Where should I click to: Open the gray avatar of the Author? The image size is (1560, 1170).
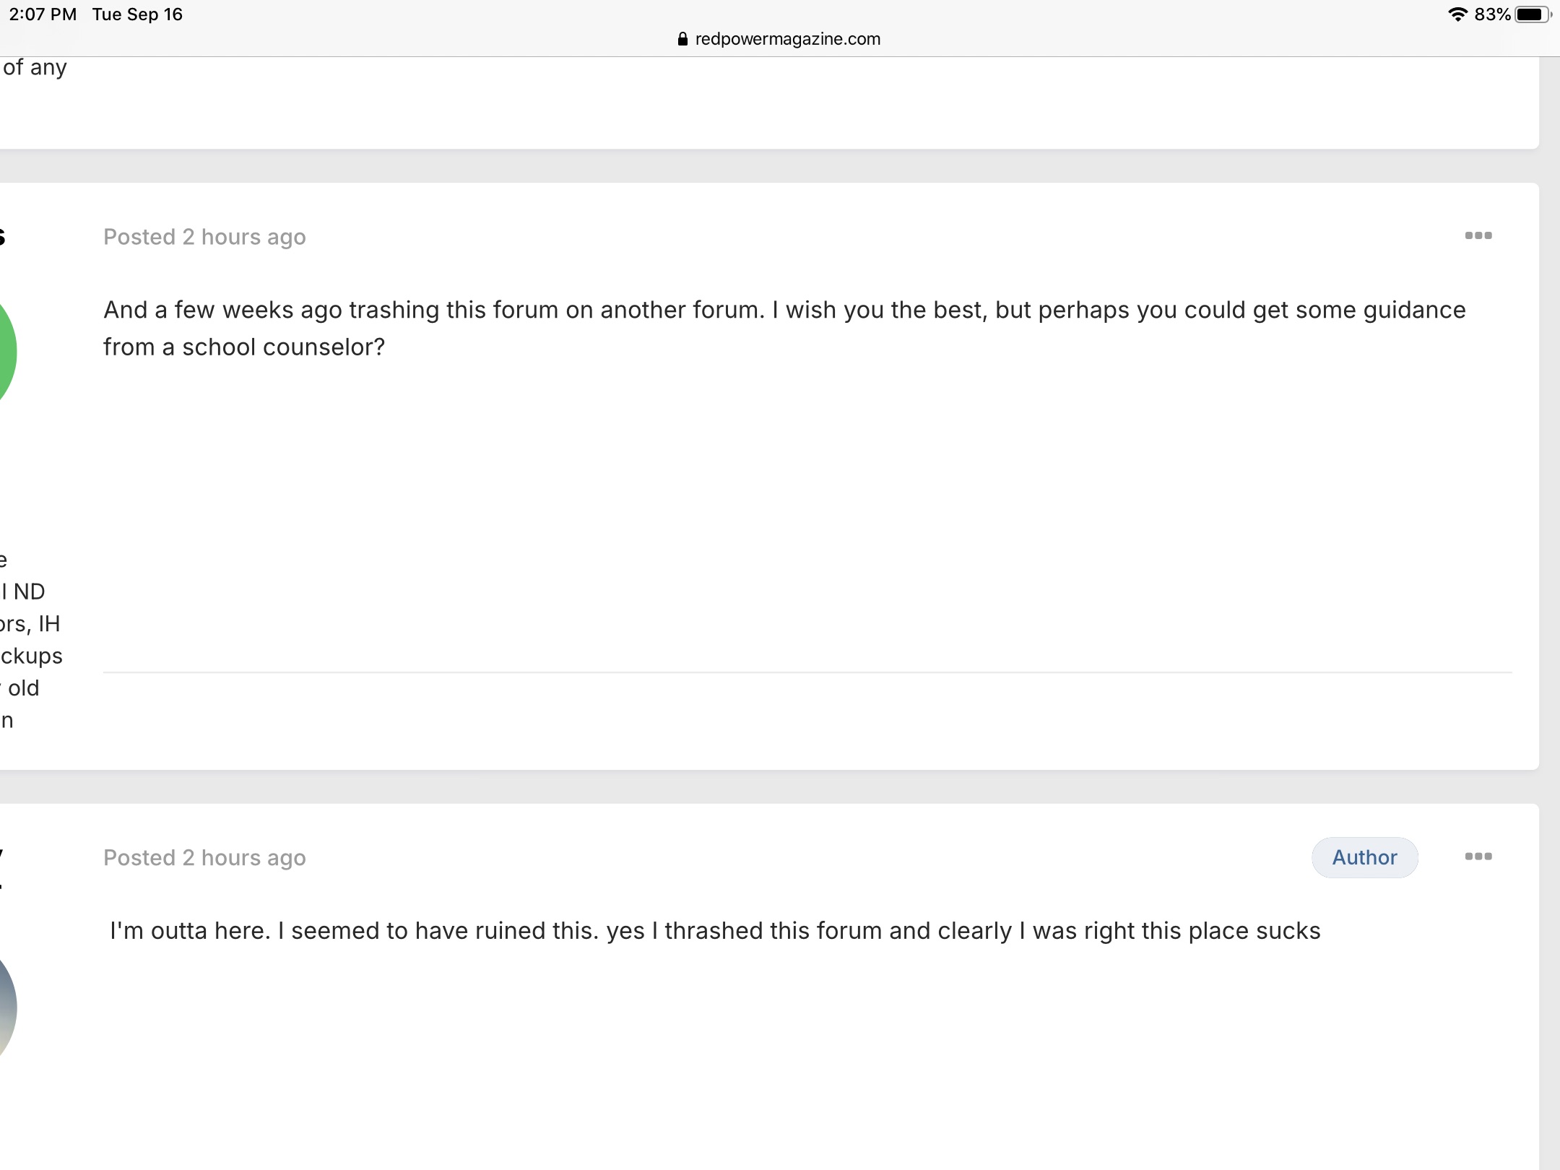(x=7, y=1007)
